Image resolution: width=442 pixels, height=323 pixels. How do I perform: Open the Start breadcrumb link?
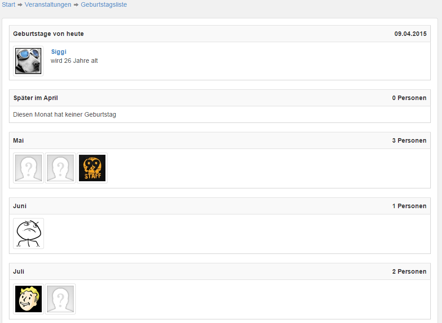(x=9, y=4)
